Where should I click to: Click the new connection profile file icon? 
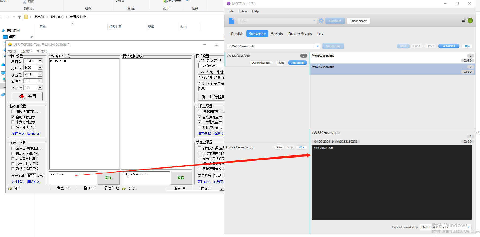(232, 21)
